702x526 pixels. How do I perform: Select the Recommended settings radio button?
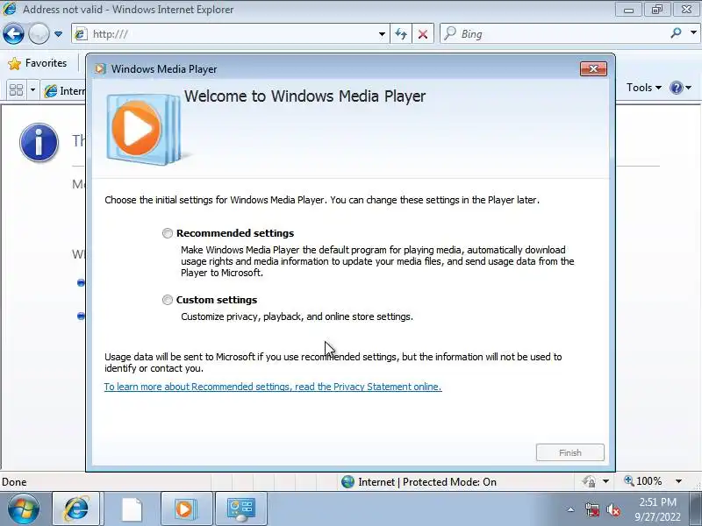[167, 233]
